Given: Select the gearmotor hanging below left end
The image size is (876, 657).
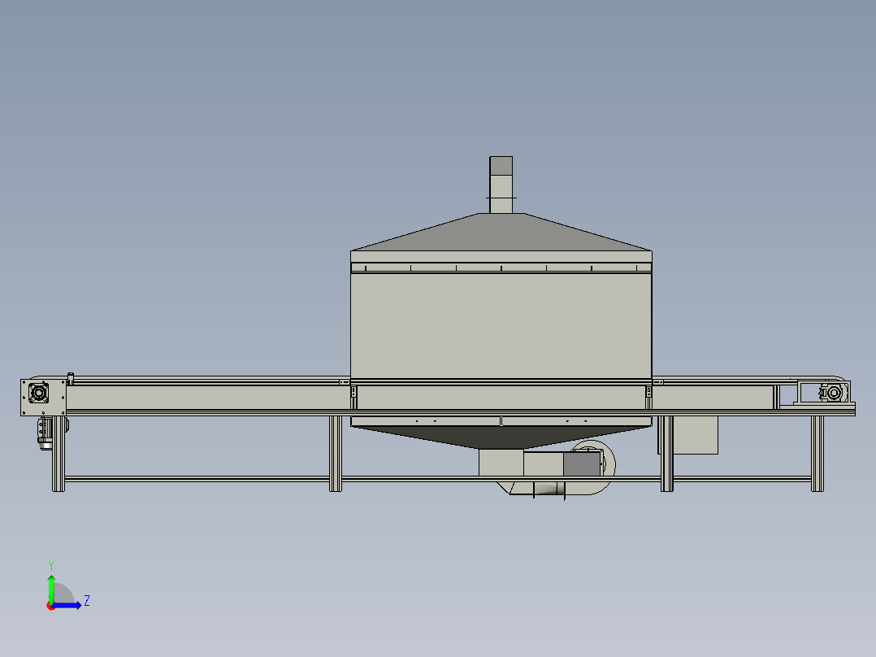Looking at the screenshot, I should point(45,433).
